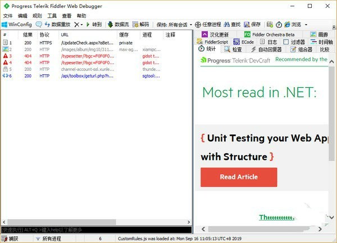Click the green underlined Th... link
337x243 pixels.
[x=276, y=217]
